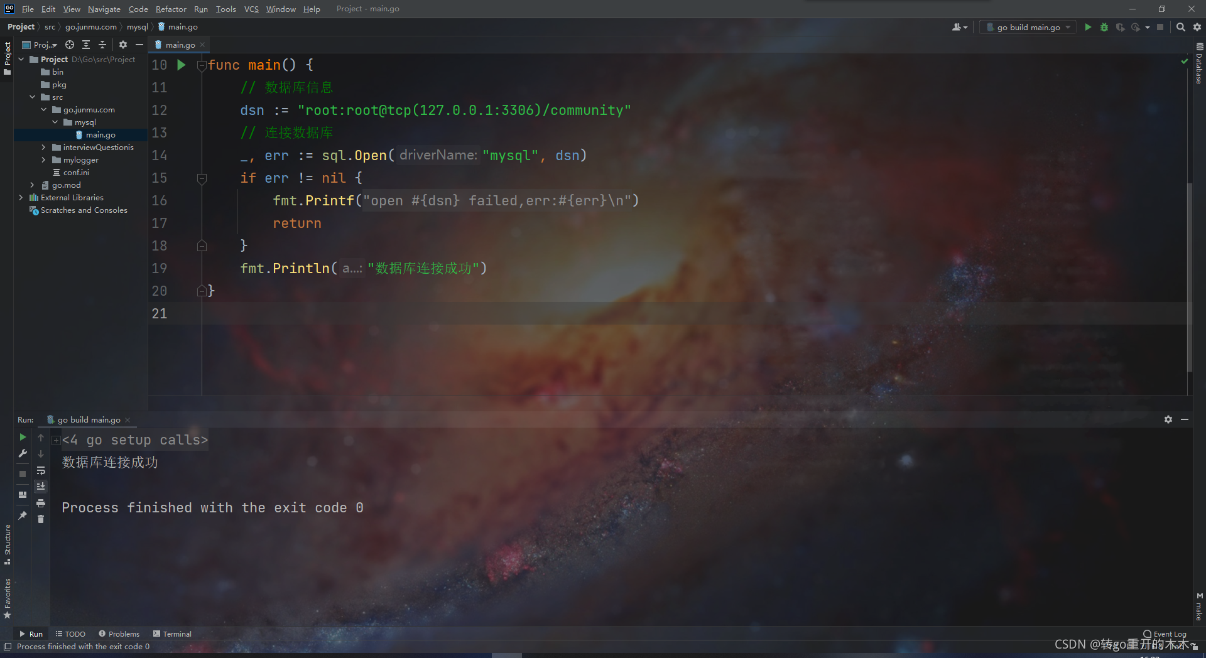Expand the 4 go setup calls fold

[x=56, y=440]
